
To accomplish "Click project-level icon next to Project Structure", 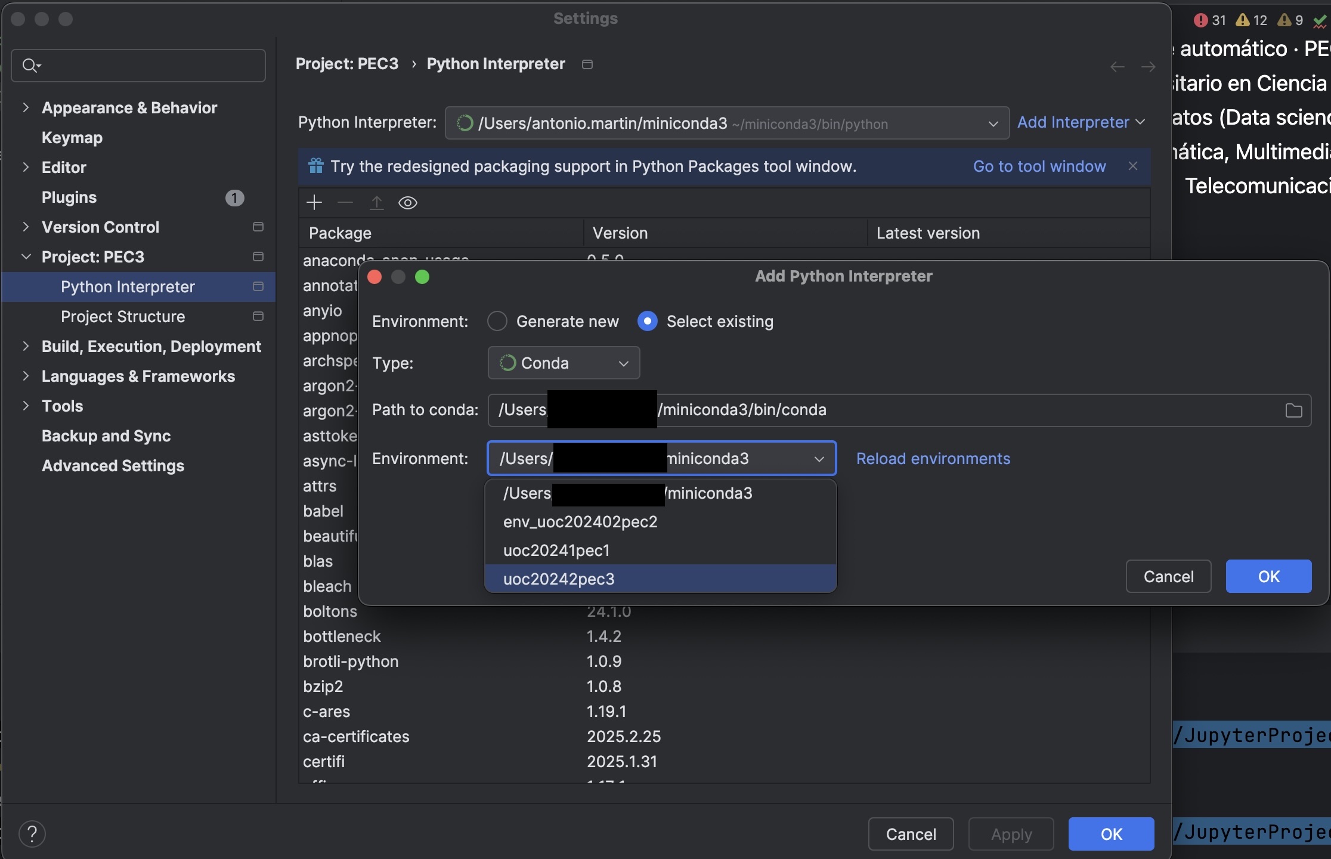I will [x=258, y=317].
